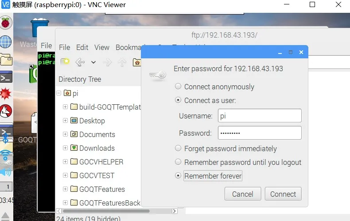Screen dimensions: 350x221
Task: Launch the web browser globe icon
Action: click(6, 42)
